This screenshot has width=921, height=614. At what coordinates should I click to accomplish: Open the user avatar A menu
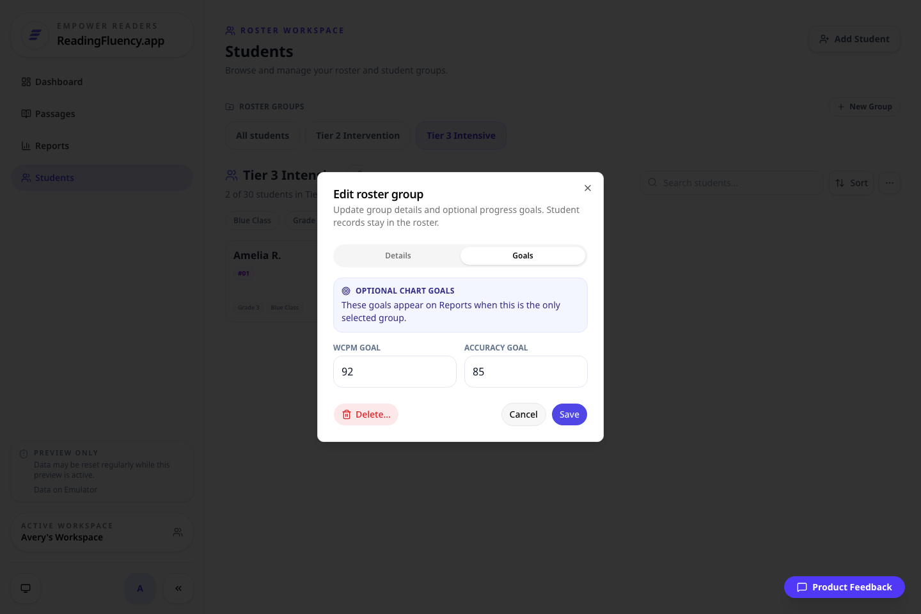click(x=140, y=588)
